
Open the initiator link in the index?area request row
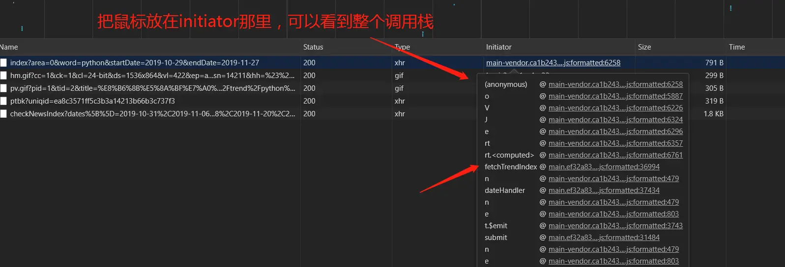[553, 63]
